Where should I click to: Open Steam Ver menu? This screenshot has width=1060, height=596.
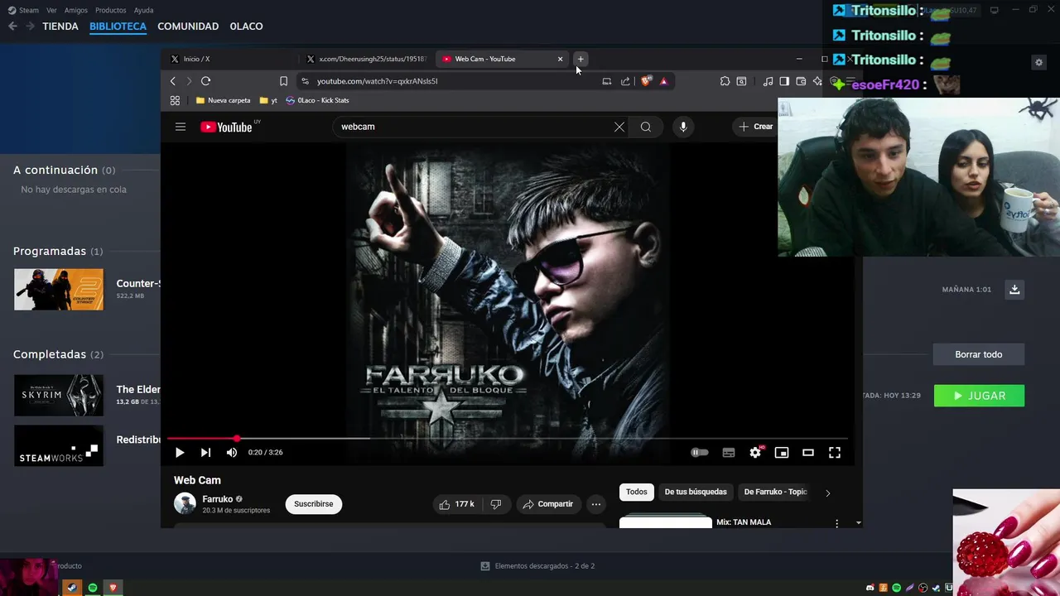(x=51, y=10)
